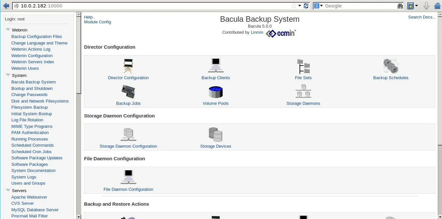Viewport: 442px width, 219px height.
Task: Open the Storage Devices disks icon
Action: (216, 135)
